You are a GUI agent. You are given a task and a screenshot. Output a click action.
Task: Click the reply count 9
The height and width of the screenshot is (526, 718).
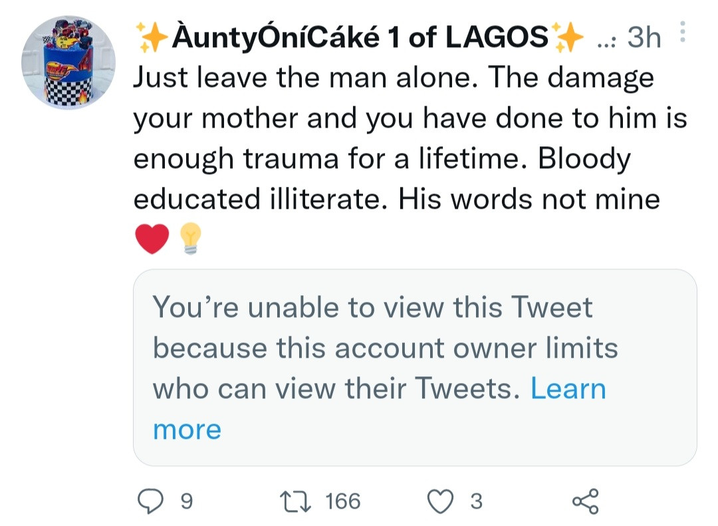[188, 501]
